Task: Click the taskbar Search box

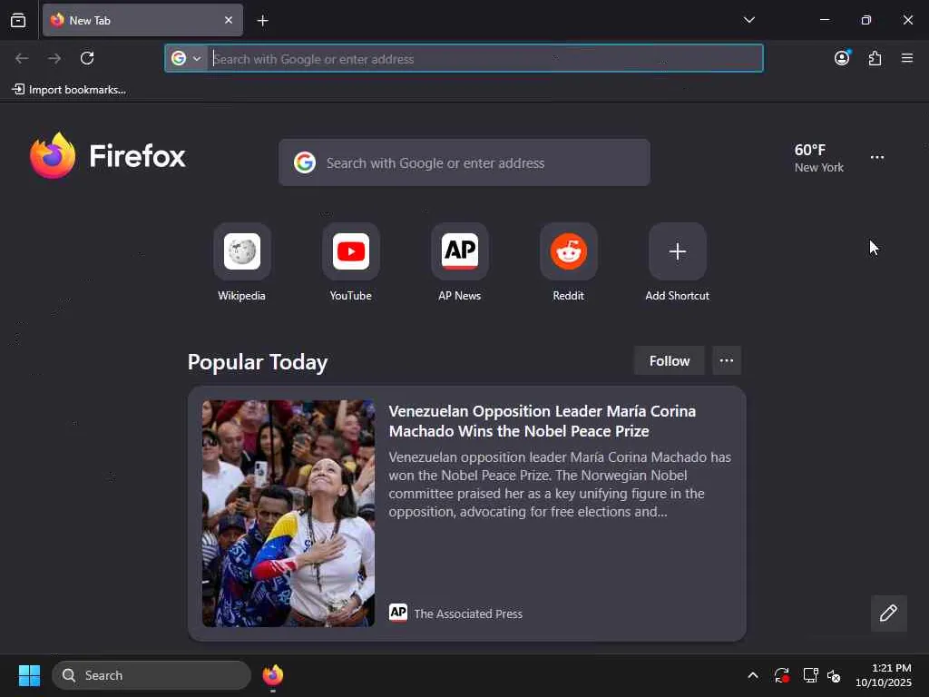Action: (x=152, y=675)
